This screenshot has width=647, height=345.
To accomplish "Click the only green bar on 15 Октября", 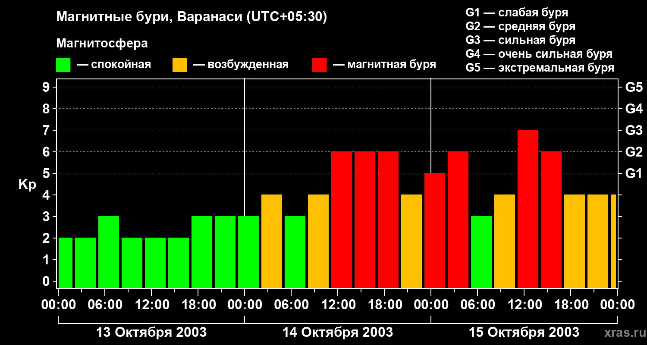I will [x=481, y=252].
